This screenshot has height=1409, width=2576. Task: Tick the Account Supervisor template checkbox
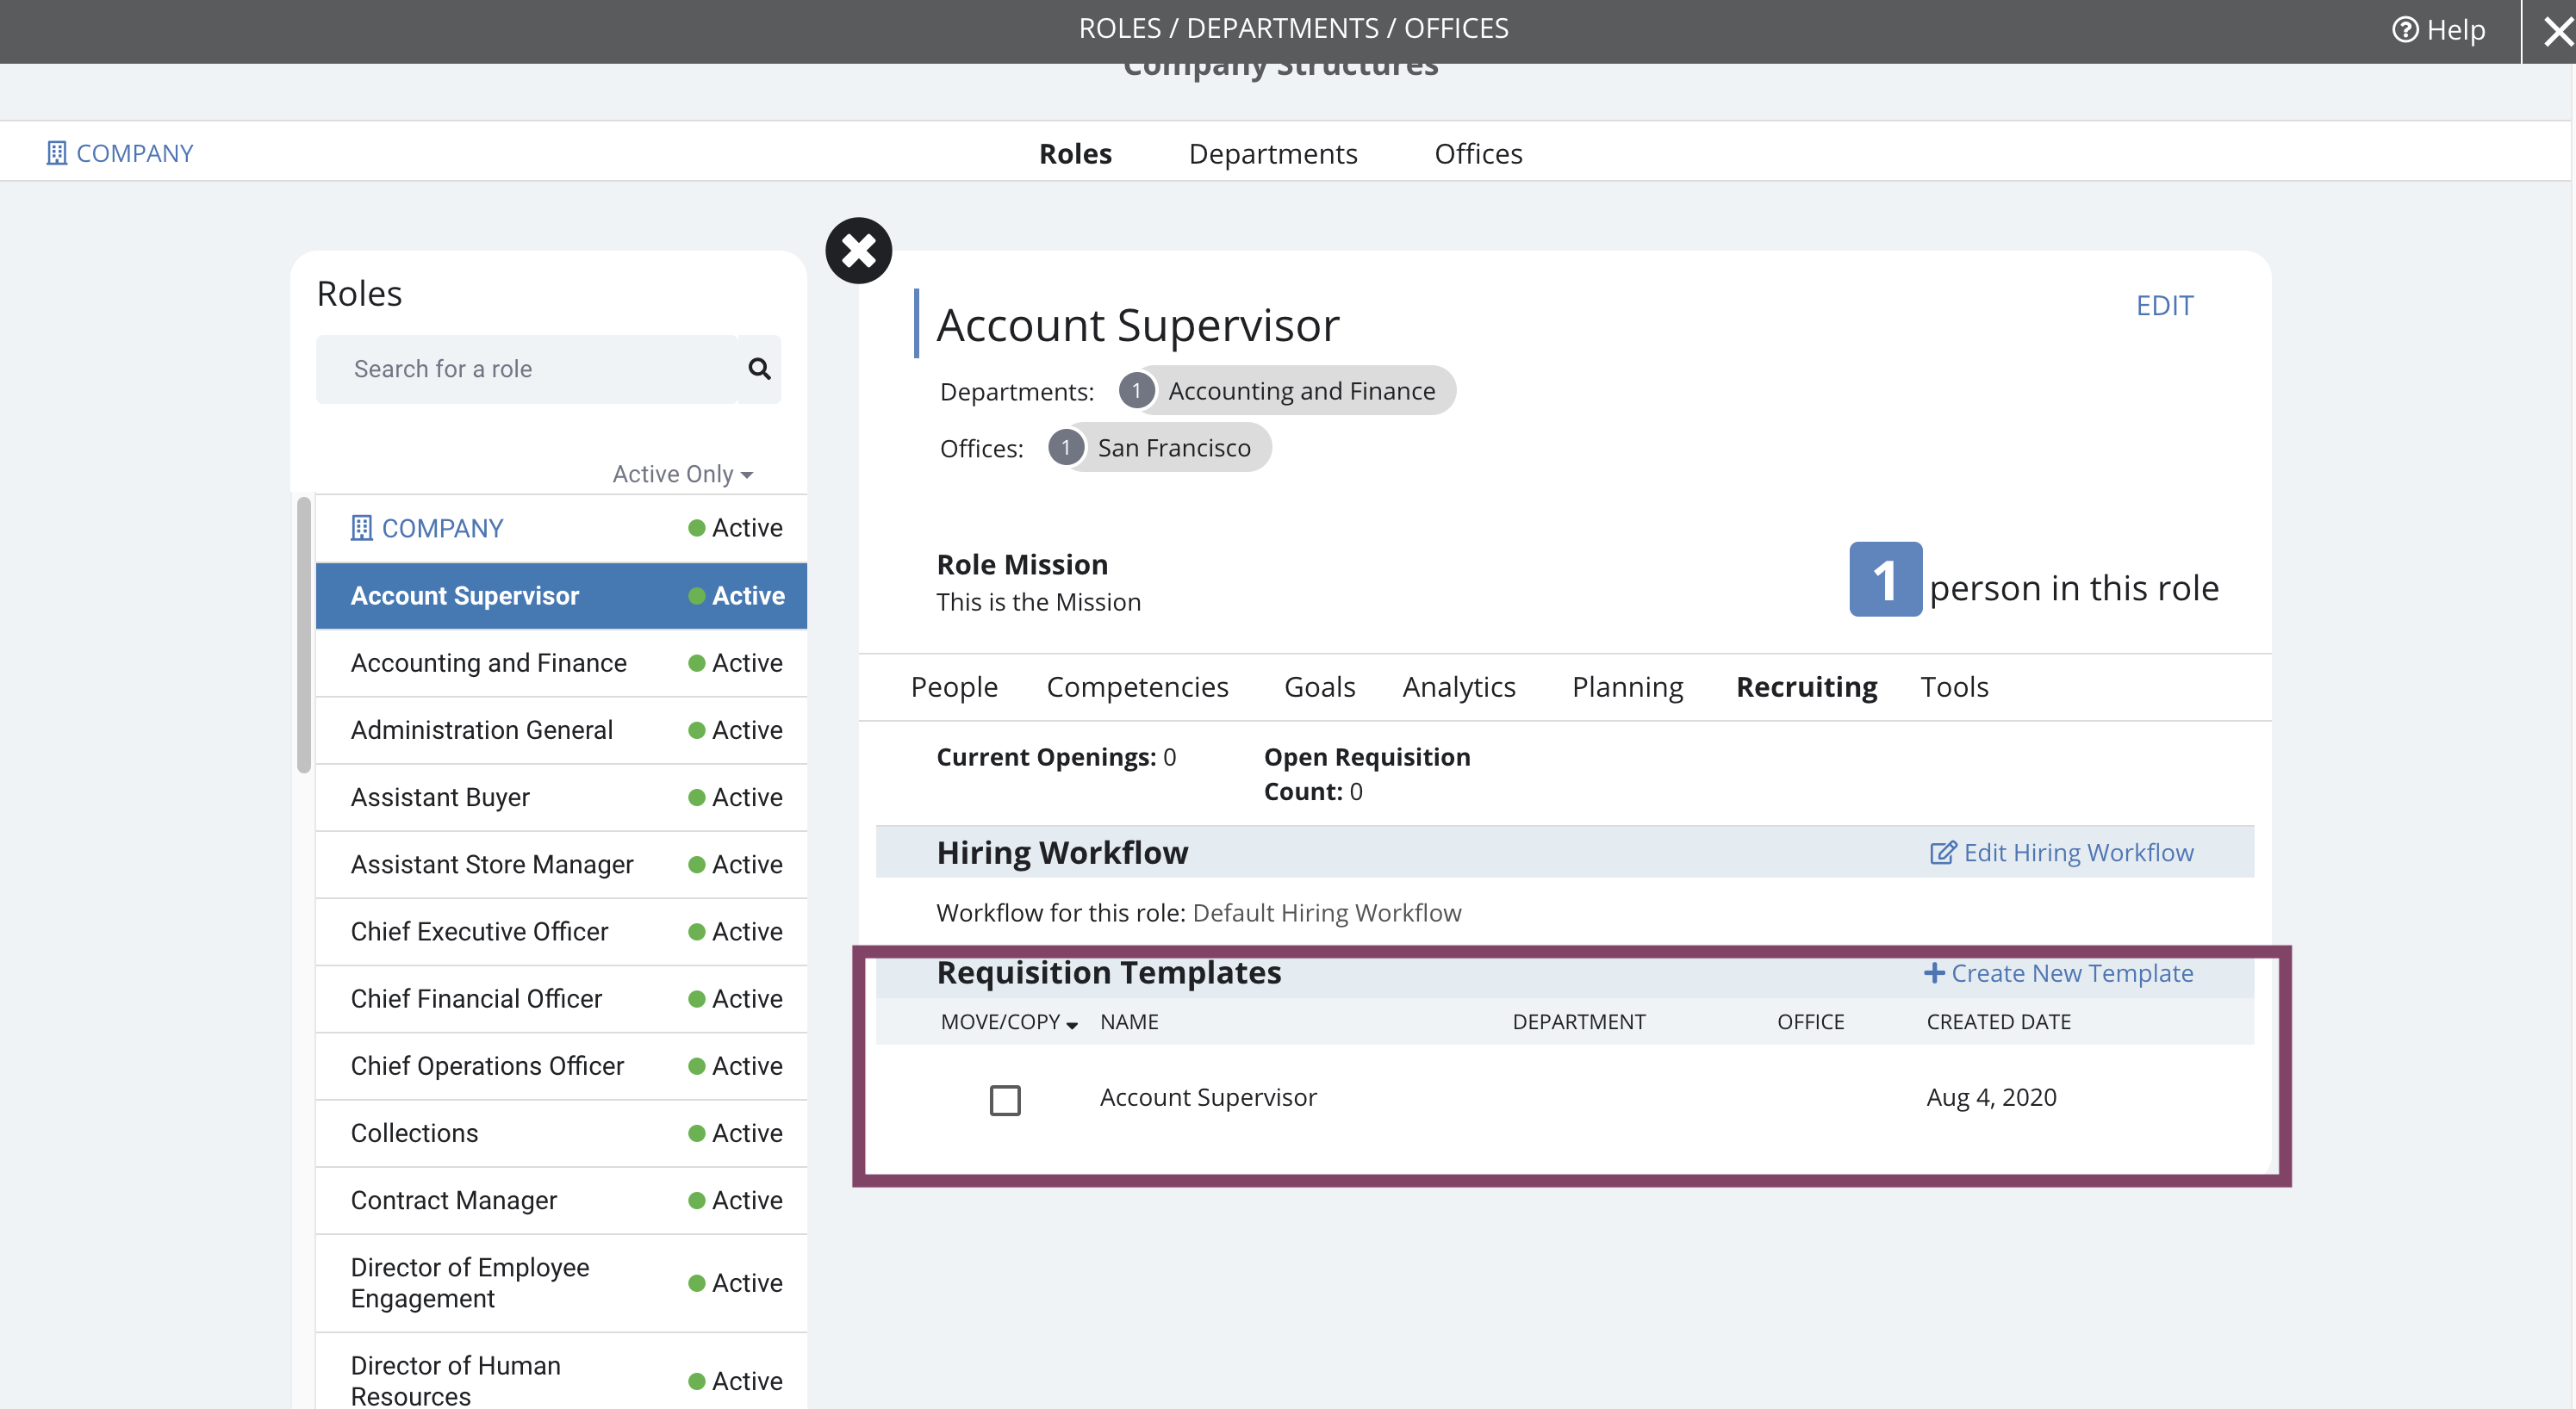click(1005, 1099)
